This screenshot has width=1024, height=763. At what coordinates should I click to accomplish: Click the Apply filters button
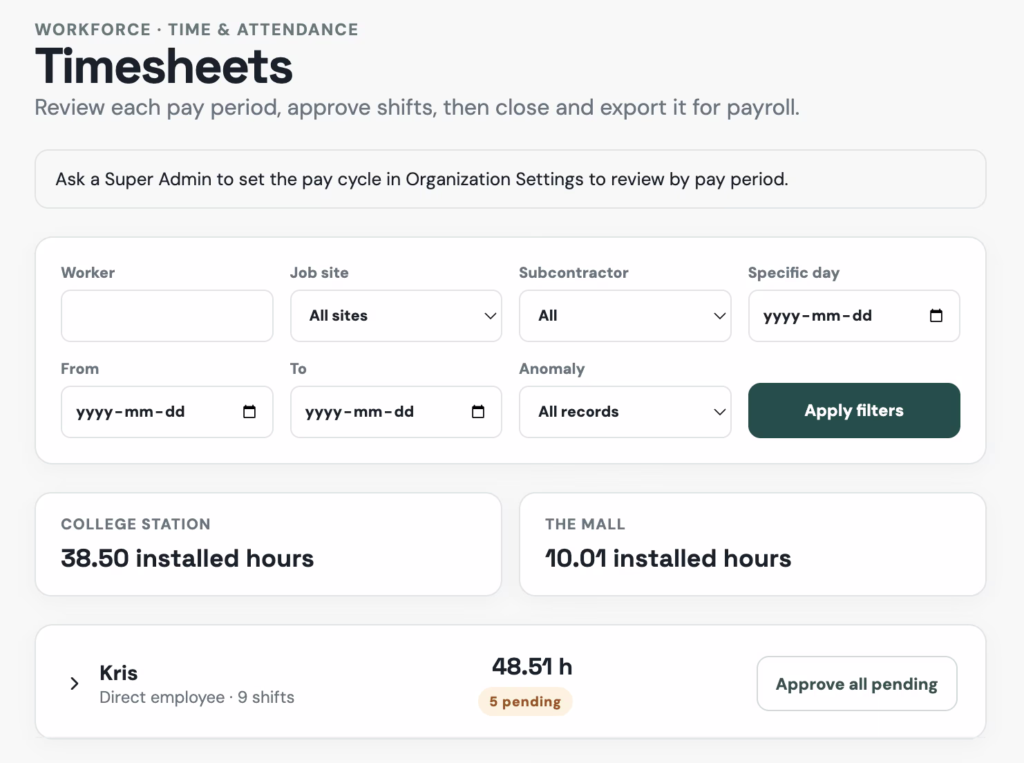click(x=854, y=411)
